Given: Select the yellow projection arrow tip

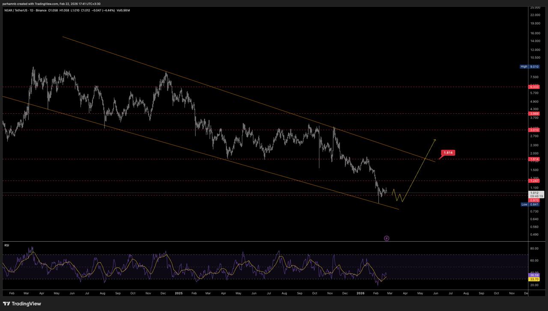Looking at the screenshot, I should click(x=435, y=140).
